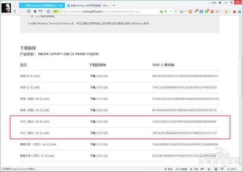The height and width of the screenshot is (172, 243).
Task: Click the 100% zoom control in status bar
Action: point(232,169)
